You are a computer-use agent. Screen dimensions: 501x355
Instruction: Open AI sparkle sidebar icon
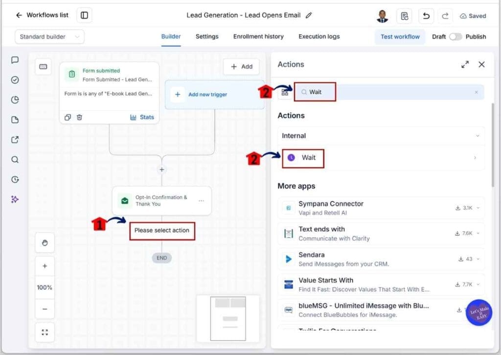15,199
